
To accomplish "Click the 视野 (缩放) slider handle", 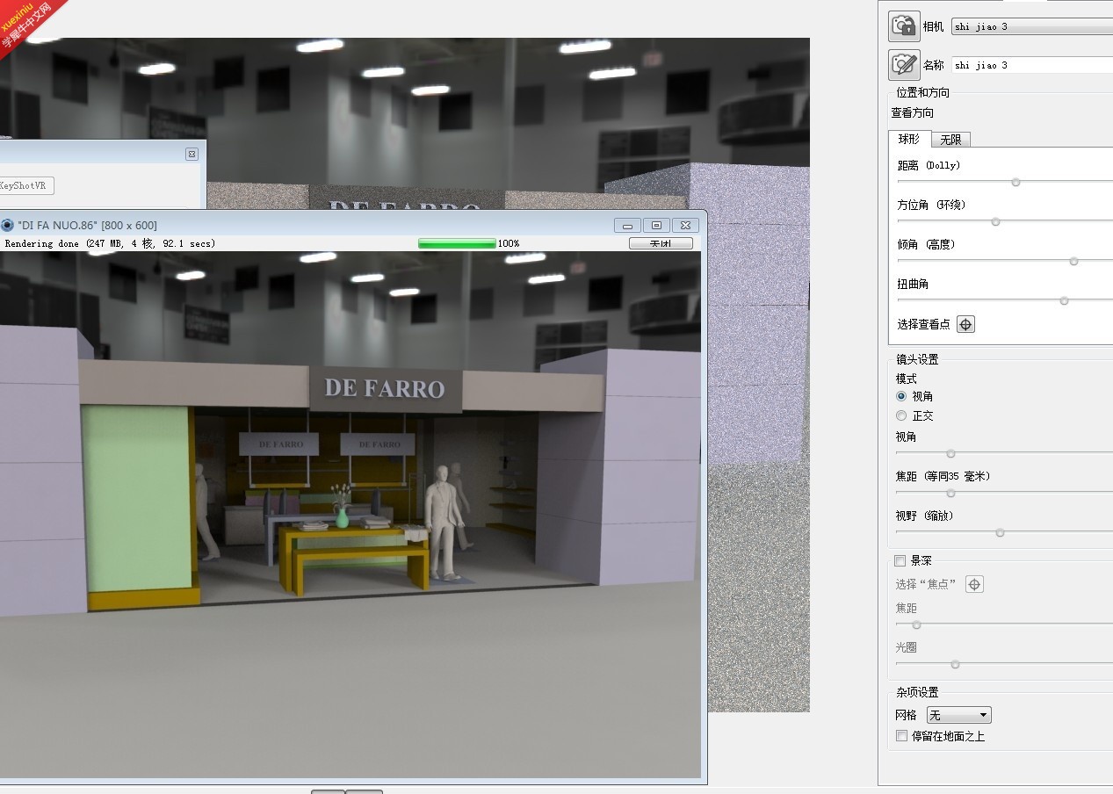I will click(1000, 532).
